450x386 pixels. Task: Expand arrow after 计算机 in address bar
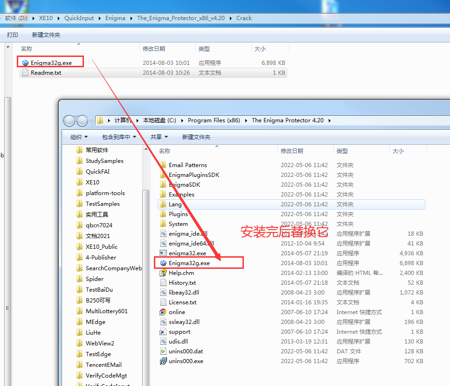tap(137, 120)
